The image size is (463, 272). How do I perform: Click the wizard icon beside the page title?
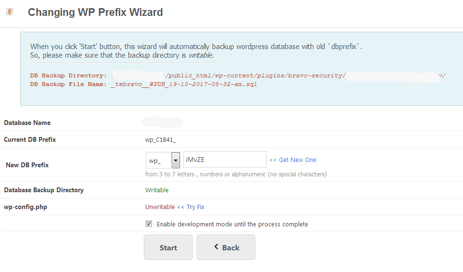tap(10, 12)
